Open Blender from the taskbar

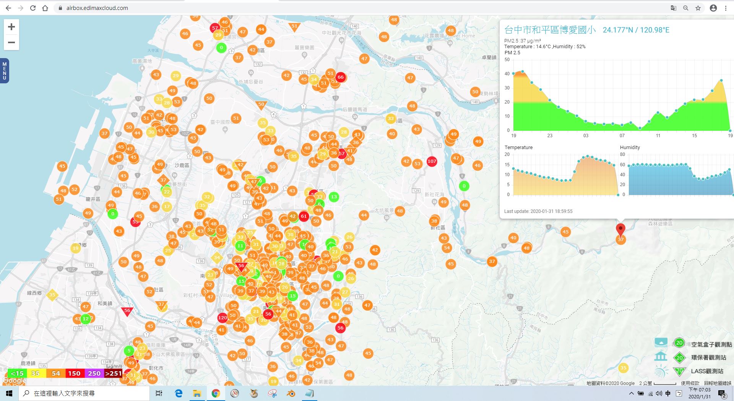291,393
